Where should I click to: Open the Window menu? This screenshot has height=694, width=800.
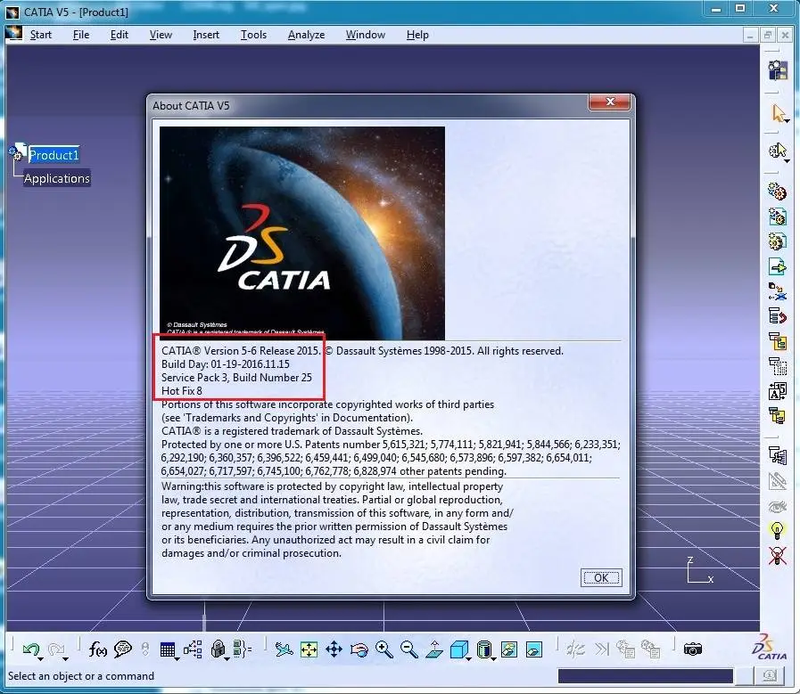coord(366,35)
